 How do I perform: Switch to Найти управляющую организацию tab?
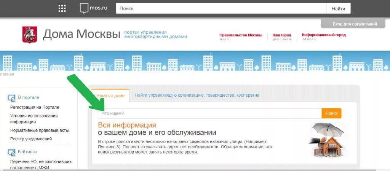pos(197,95)
